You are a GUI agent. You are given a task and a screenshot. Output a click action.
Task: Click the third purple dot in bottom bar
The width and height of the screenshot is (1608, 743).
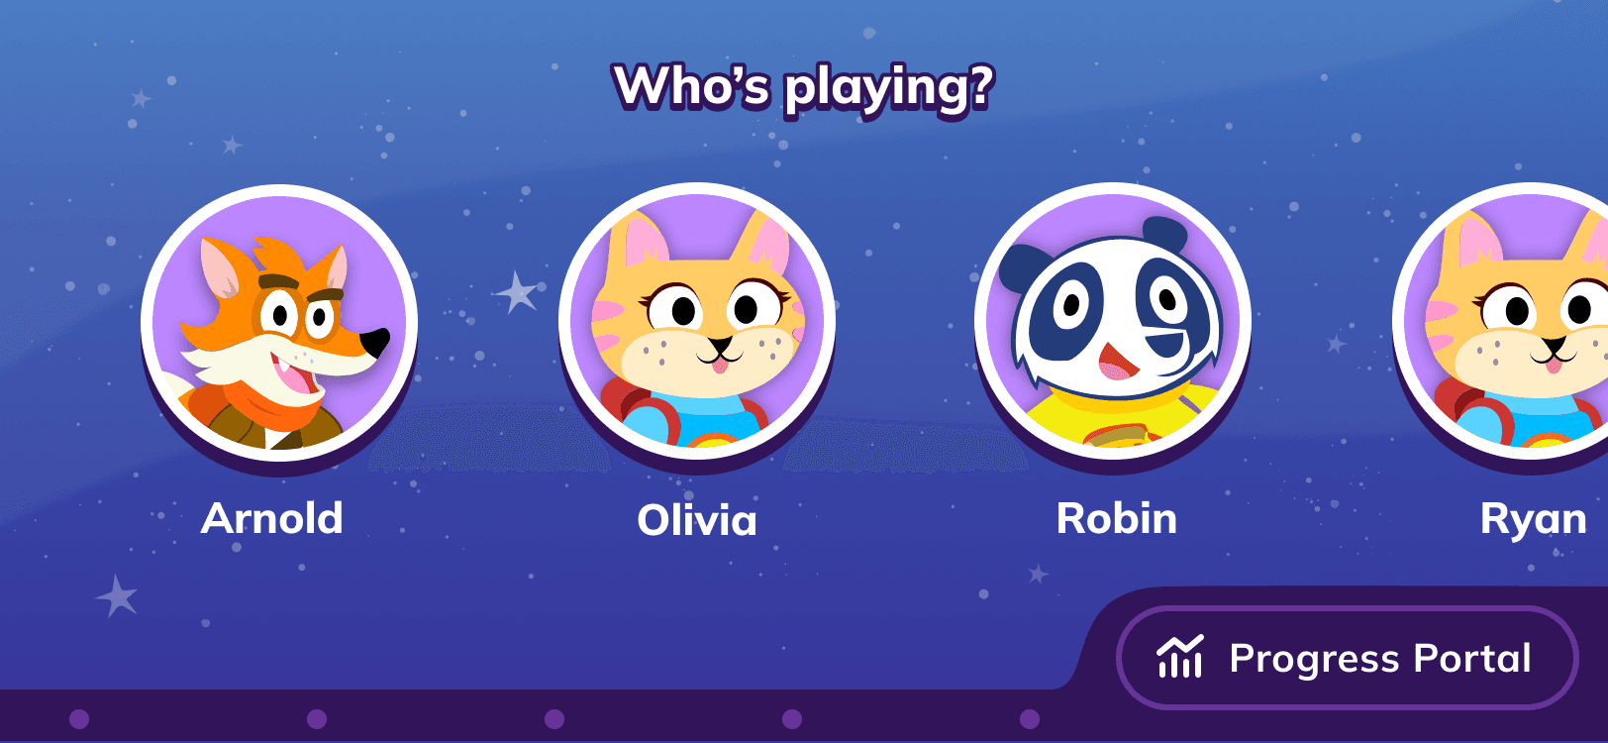pos(554,718)
